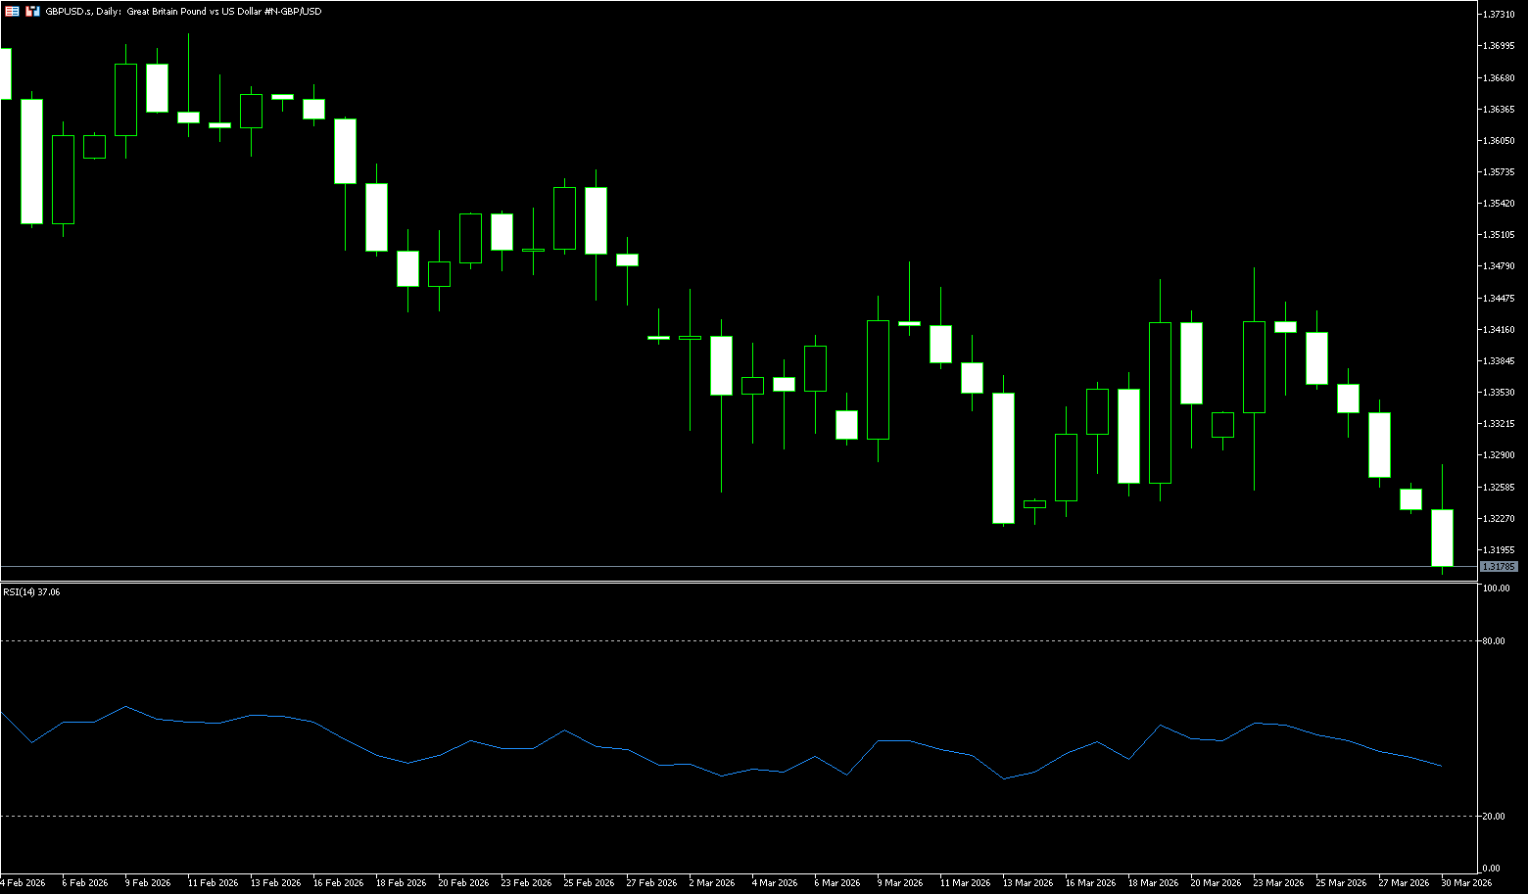Select the 4 Feb 2026 date label
The image size is (1528, 894).
[24, 883]
